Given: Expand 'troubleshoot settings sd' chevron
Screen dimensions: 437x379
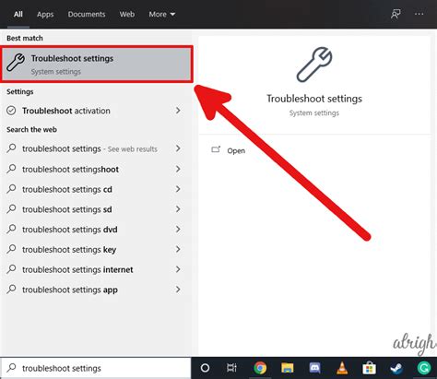Looking at the screenshot, I should coord(178,209).
